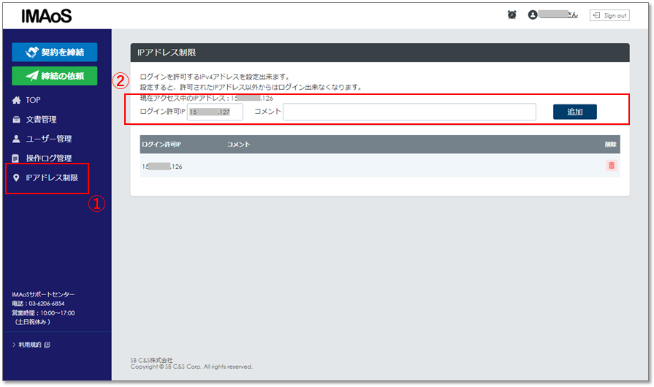Screen dimensions: 654x387
Task: Delete the allowed IP entry with trash icon
Action: point(611,166)
